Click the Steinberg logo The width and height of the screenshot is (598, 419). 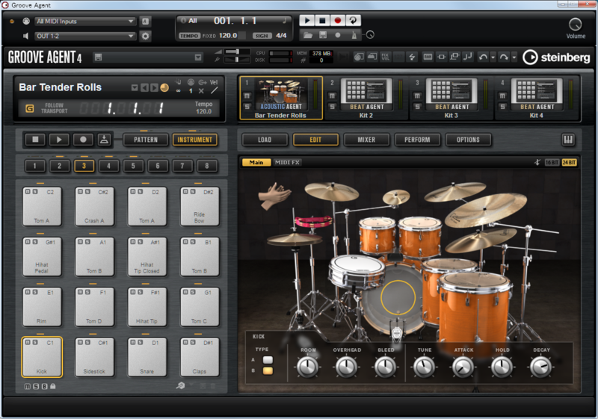pos(556,58)
